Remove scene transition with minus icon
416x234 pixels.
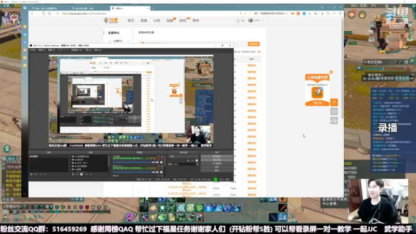192,160
